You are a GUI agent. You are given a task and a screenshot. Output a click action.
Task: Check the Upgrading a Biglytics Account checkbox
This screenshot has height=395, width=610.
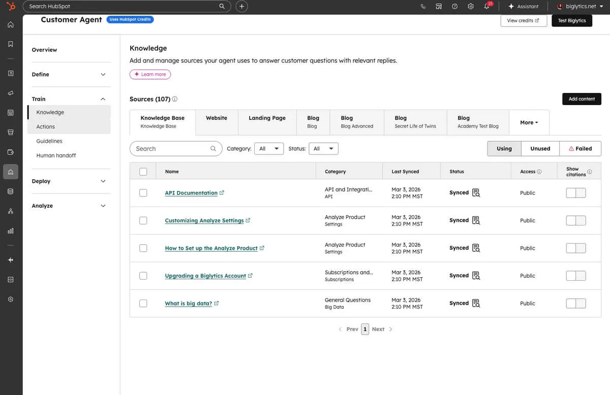(x=143, y=276)
